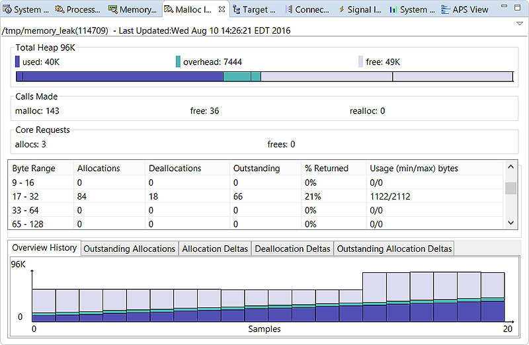Click the APS View tab icon
Screen dimensions: 529x345
coord(446,10)
